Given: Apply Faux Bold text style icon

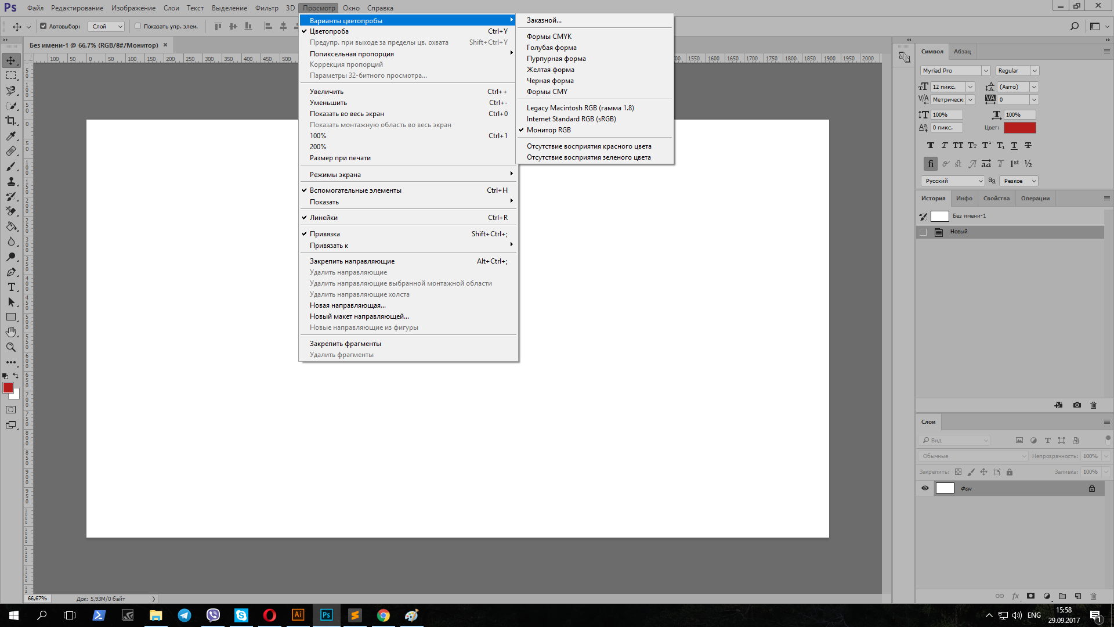Looking at the screenshot, I should (931, 146).
